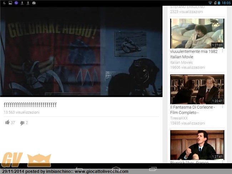Open the briefcase check notification icon
Image resolution: width=232 pixels, height=174 pixels.
(x=34, y=3)
